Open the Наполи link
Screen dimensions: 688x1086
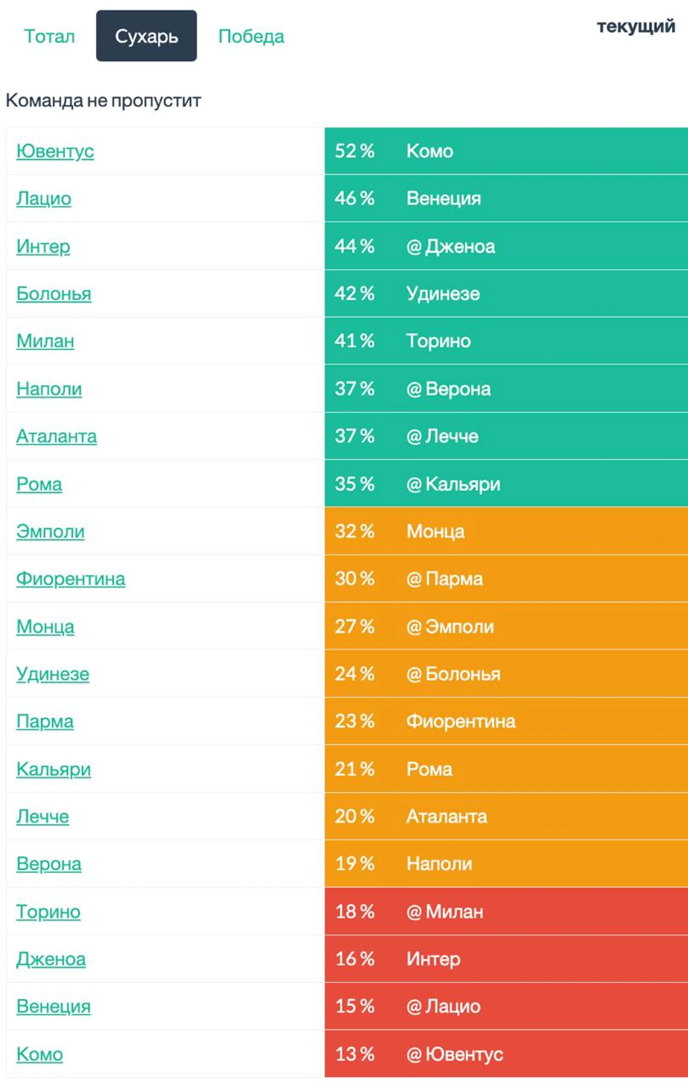coord(49,389)
